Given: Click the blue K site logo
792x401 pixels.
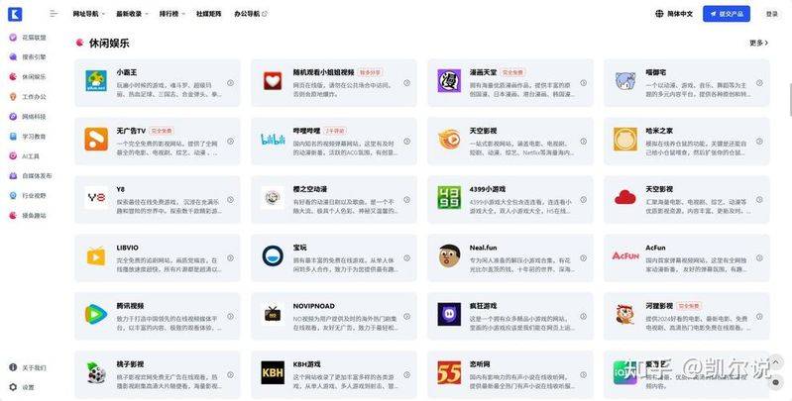Looking at the screenshot, I should pos(15,14).
